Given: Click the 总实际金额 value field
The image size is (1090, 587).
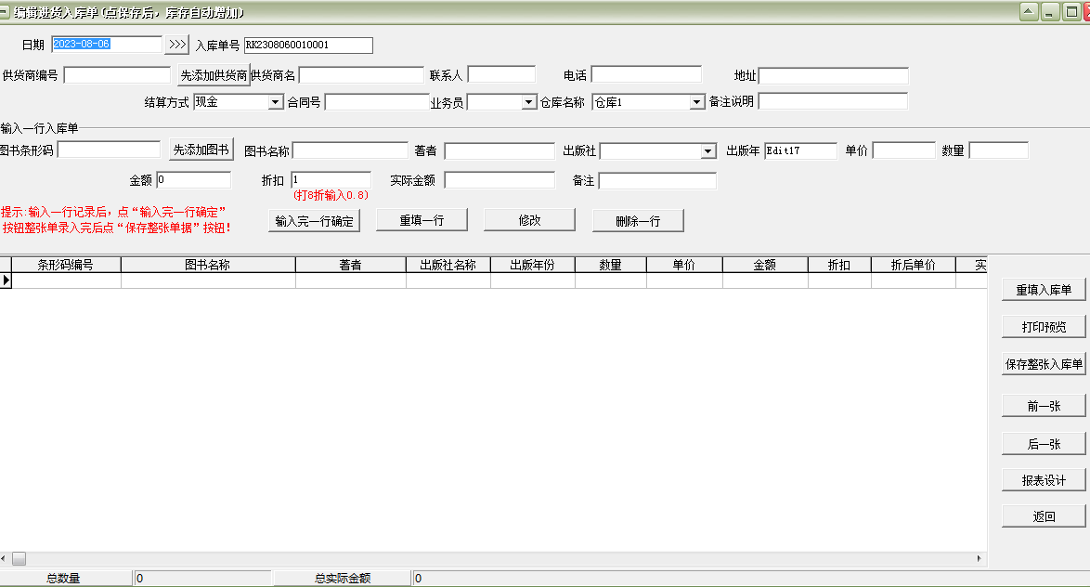Looking at the screenshot, I should pos(751,578).
